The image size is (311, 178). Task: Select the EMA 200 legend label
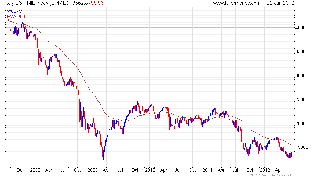(x=16, y=17)
